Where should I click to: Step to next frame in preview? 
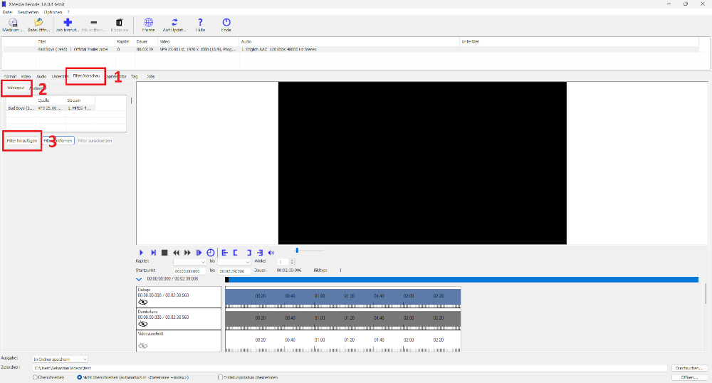pyautogui.click(x=154, y=253)
